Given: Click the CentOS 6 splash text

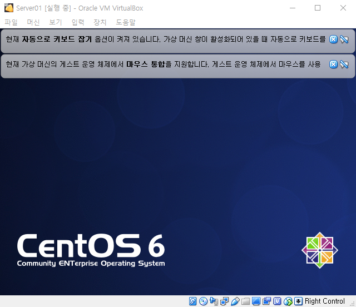Looking at the screenshot, I should 91,250.
